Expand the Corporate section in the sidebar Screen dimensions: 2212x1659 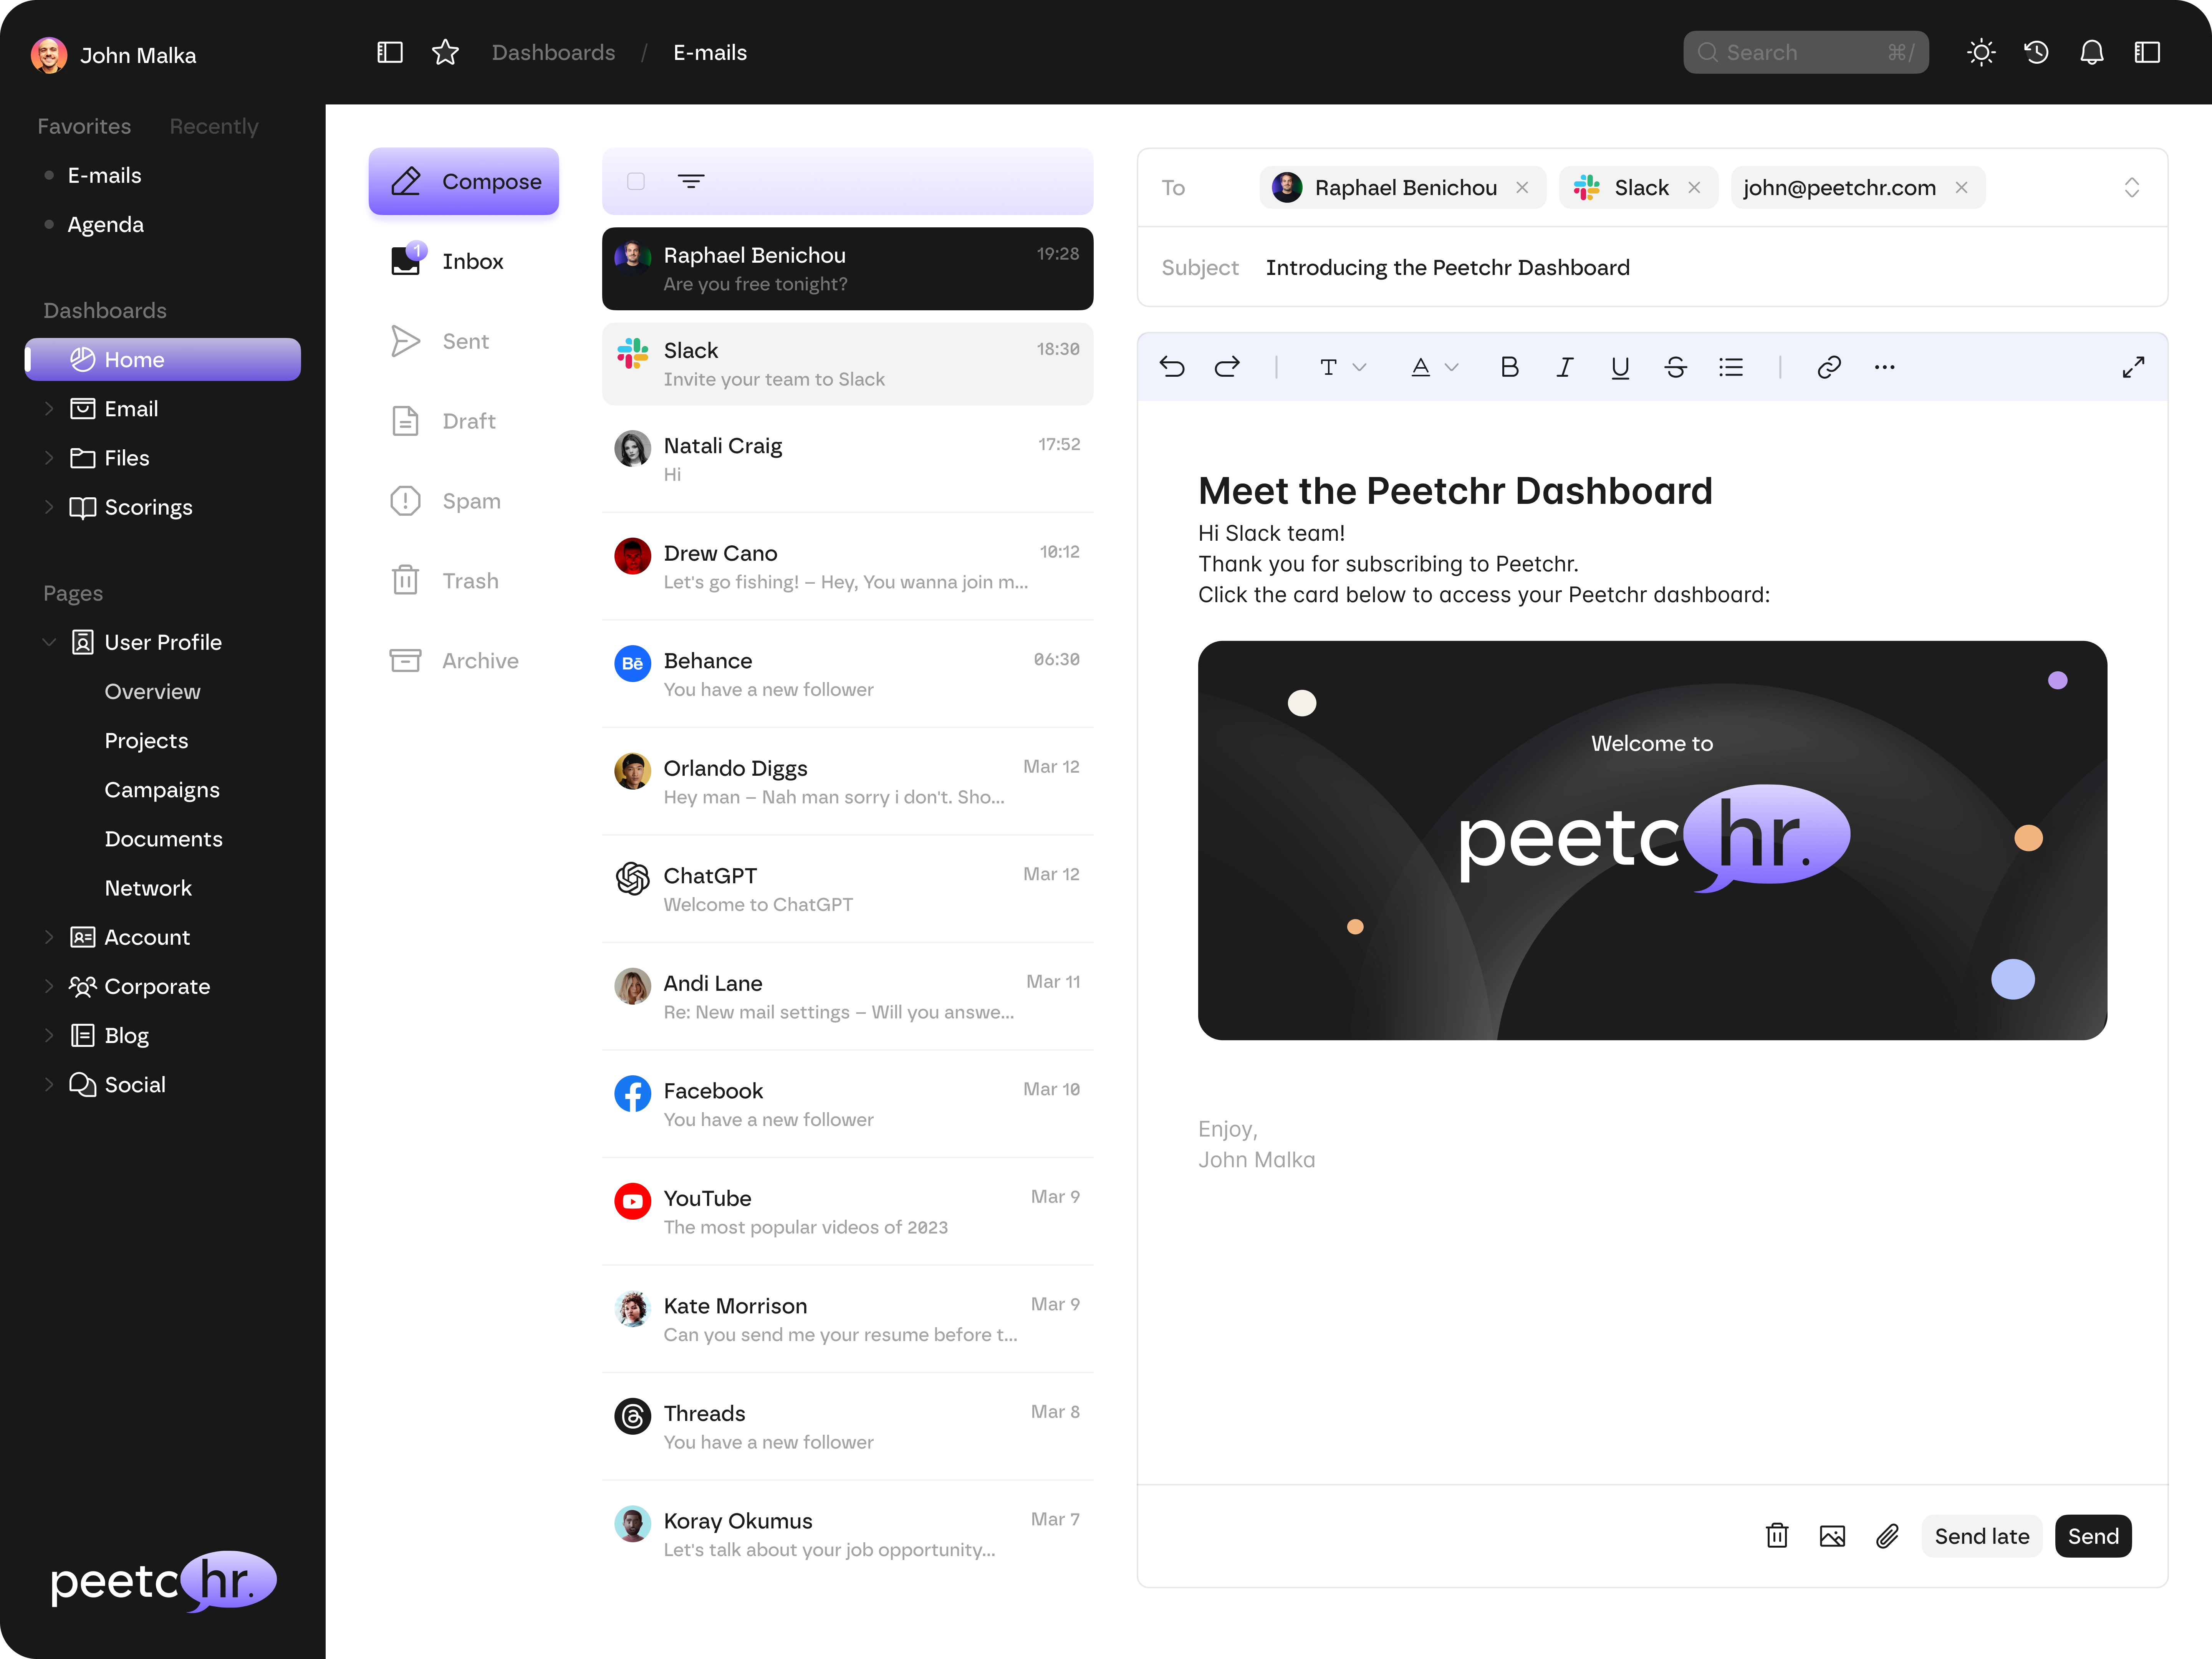(x=49, y=986)
